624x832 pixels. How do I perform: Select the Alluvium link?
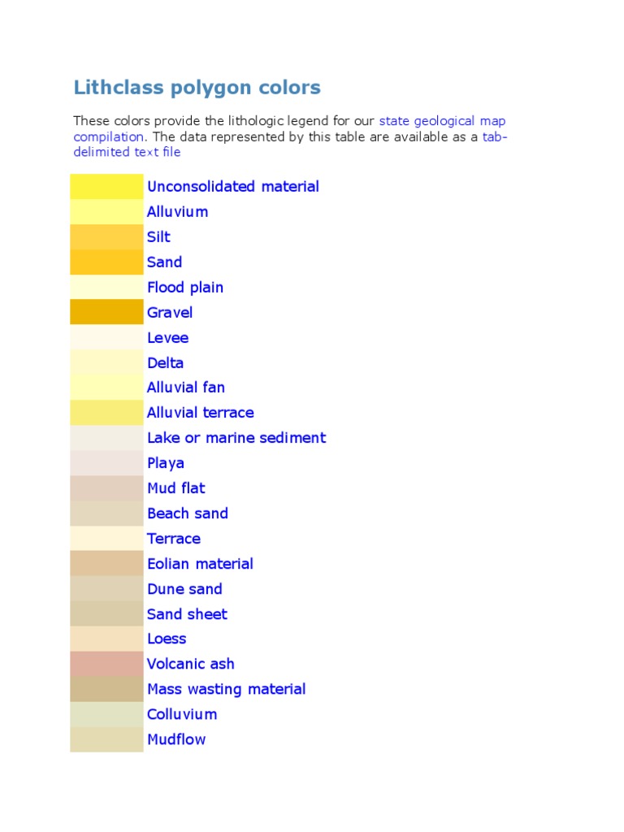tap(177, 212)
